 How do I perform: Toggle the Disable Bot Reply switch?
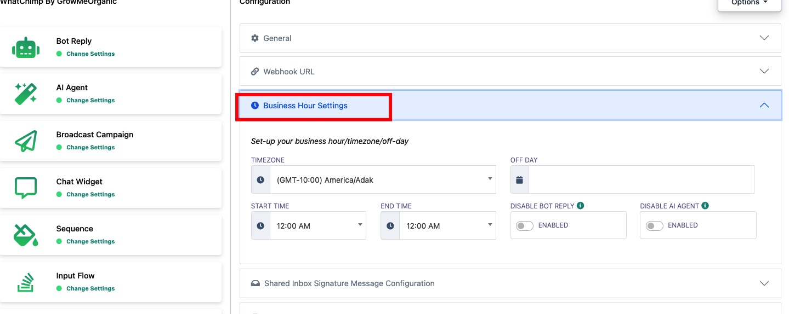click(x=525, y=226)
